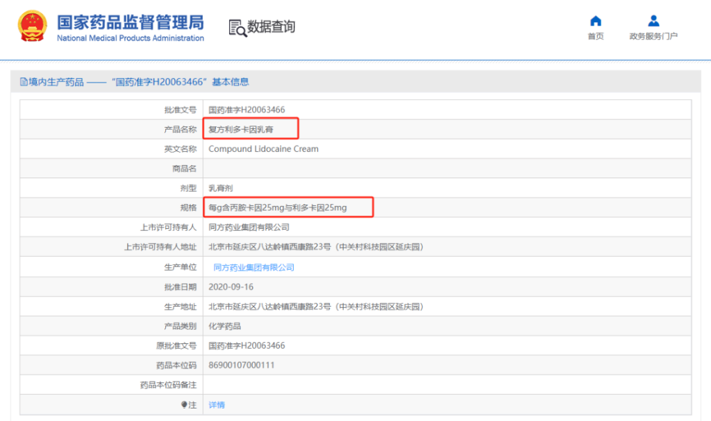Click the 政务服务门户 person icon
The height and width of the screenshot is (421, 711).
pyautogui.click(x=653, y=21)
